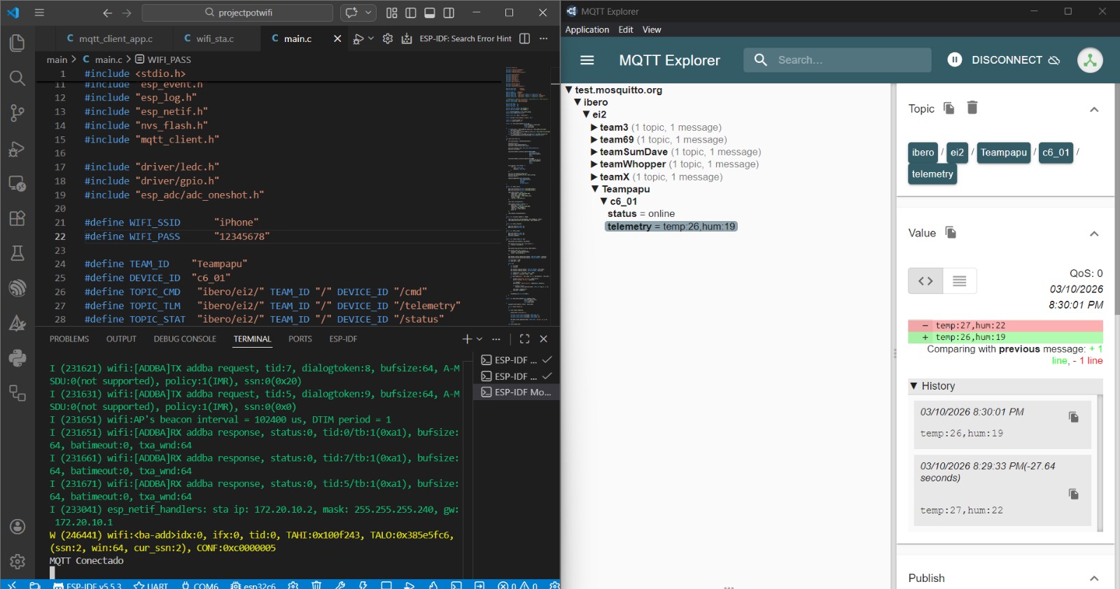Select the telemetry topic breadcrumb chip
1120x589 pixels.
click(x=932, y=174)
